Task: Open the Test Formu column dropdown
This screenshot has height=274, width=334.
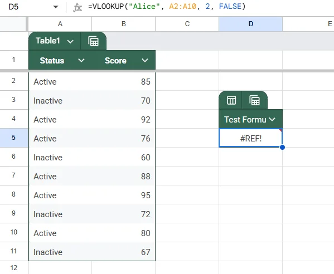Action: 272,119
